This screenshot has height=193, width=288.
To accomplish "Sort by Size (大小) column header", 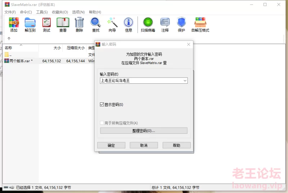I will 51,48.
